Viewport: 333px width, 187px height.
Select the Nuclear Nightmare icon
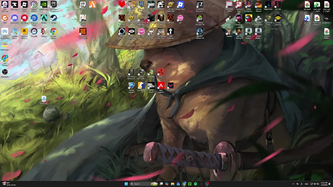(258, 20)
